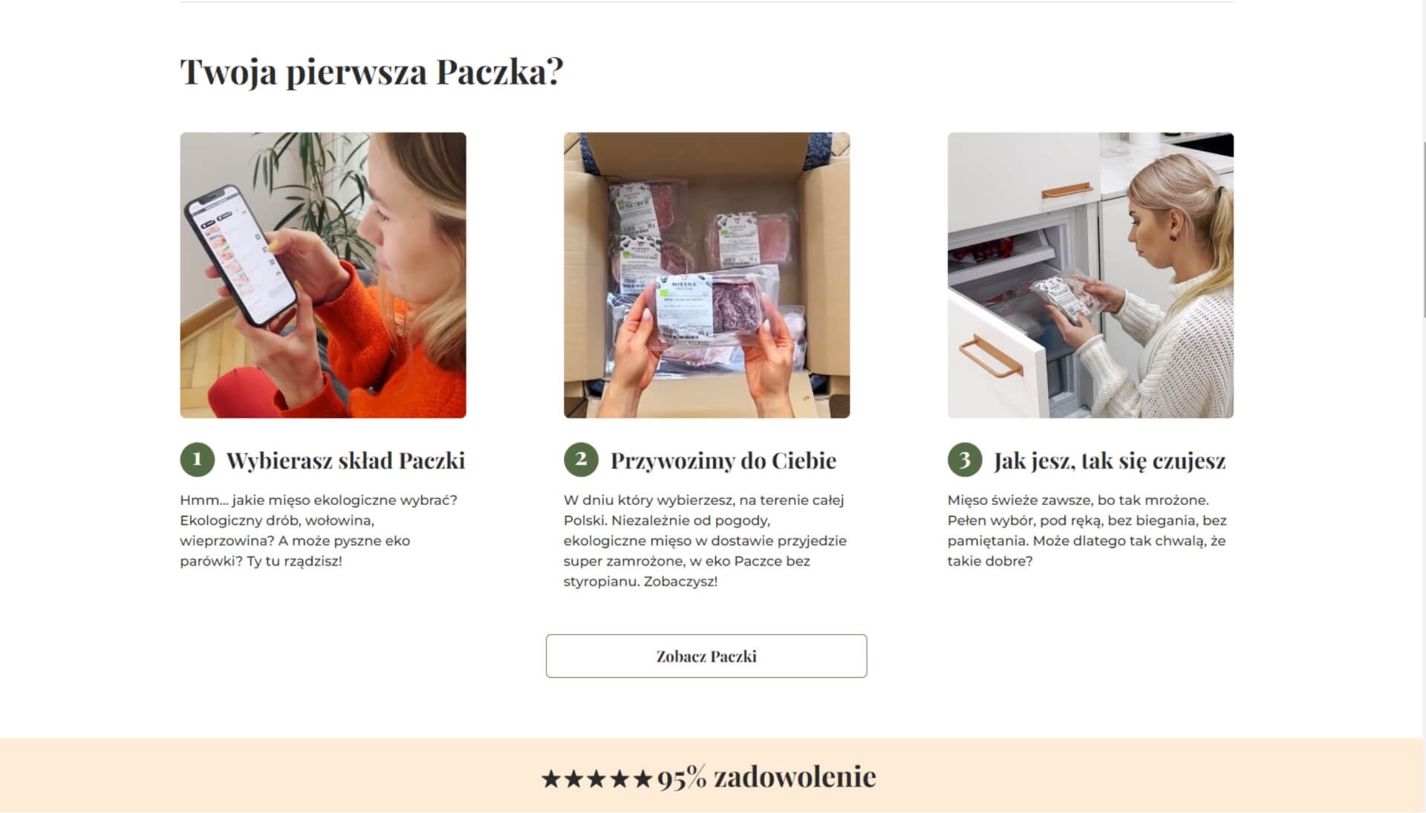
Task: Click the green number 3 step badge
Action: point(965,460)
